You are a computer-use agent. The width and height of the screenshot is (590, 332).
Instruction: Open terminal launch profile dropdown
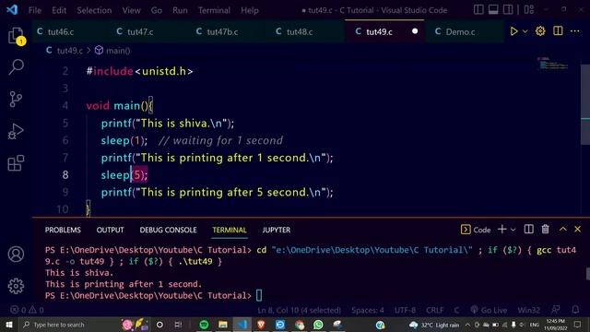tap(513, 230)
